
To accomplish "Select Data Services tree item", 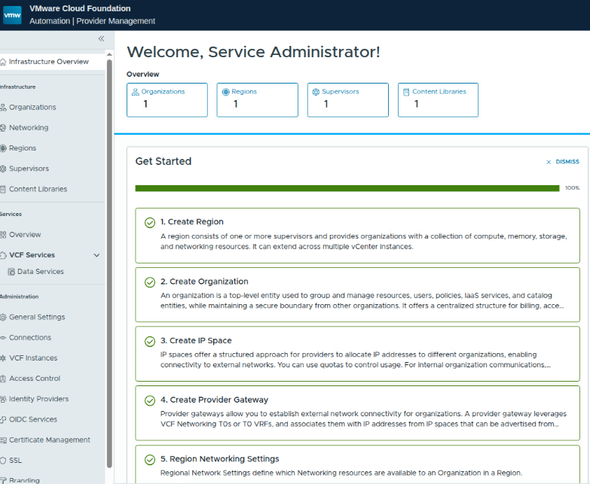I will click(x=40, y=272).
